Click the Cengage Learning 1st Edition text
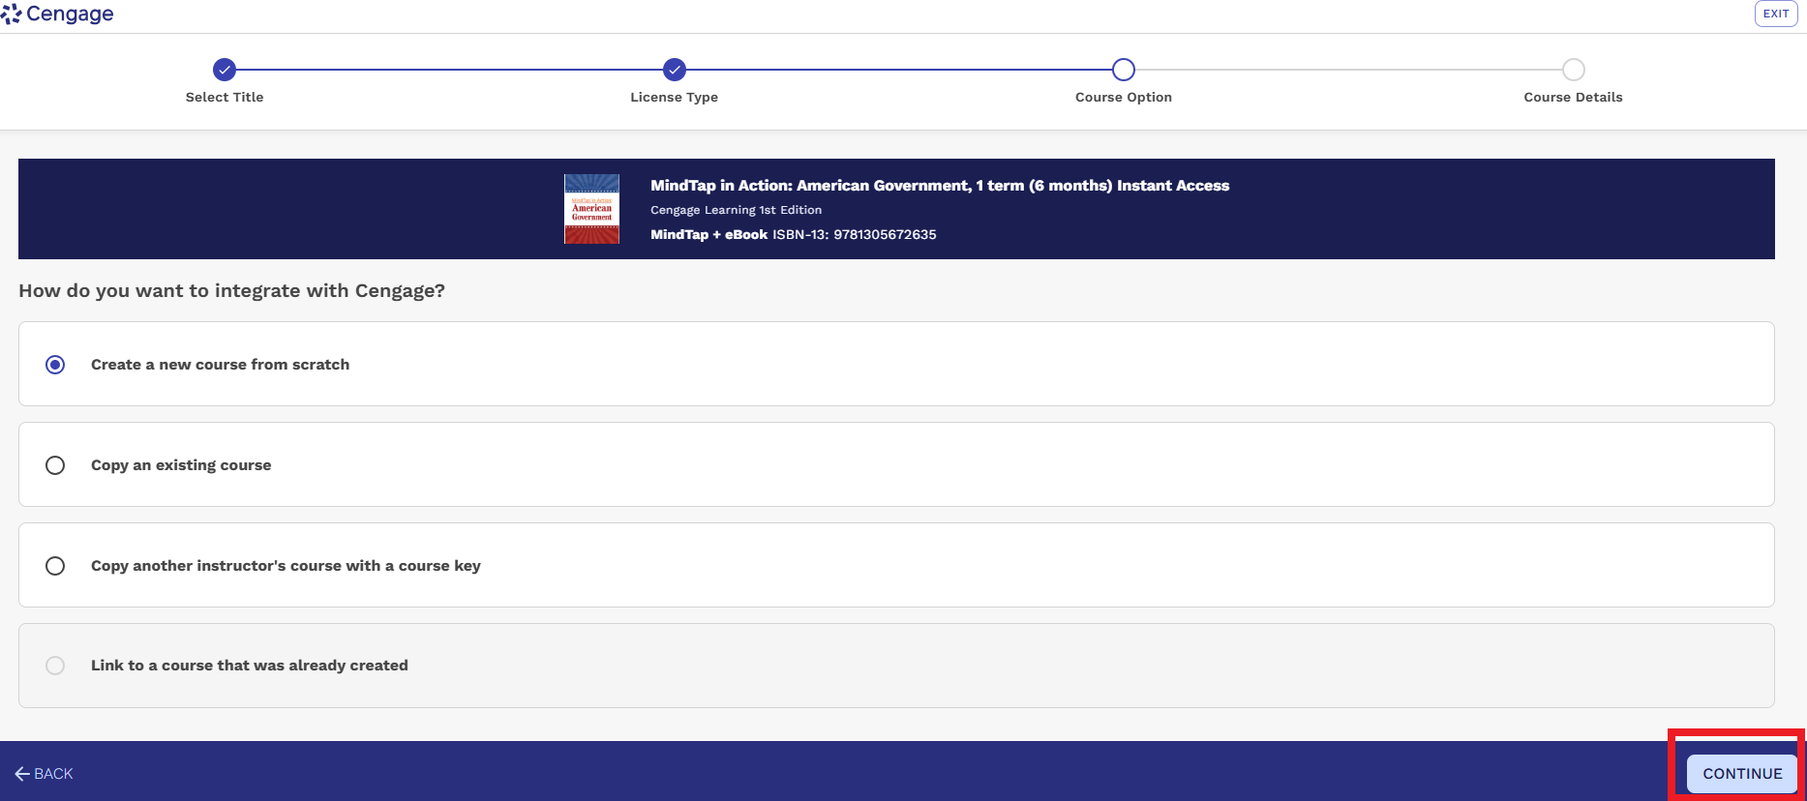Screen dimensions: 1807x801 (737, 210)
